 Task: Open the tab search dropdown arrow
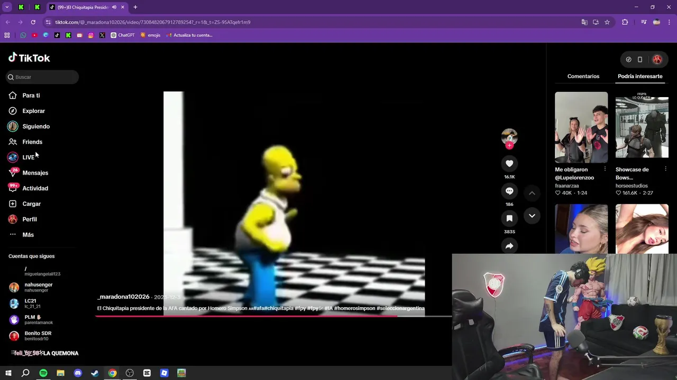(7, 7)
